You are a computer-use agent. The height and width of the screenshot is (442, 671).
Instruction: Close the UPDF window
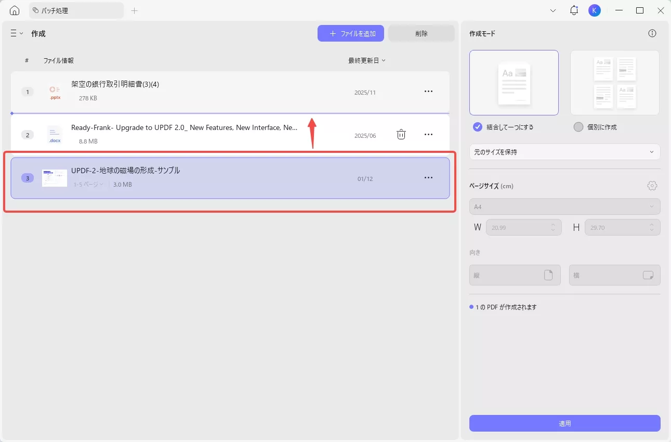[661, 10]
